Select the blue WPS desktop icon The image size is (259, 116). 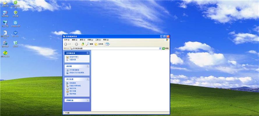click(x=15, y=34)
